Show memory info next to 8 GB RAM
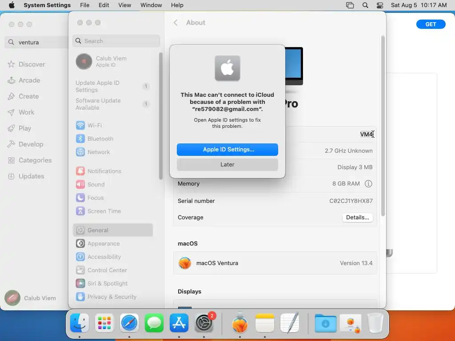This screenshot has height=341, width=455. pyautogui.click(x=368, y=183)
